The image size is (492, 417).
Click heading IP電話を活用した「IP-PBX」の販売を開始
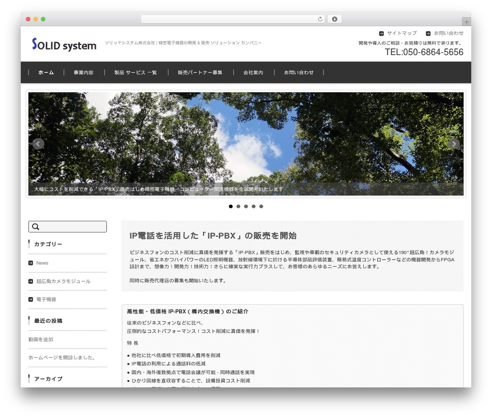pos(213,236)
